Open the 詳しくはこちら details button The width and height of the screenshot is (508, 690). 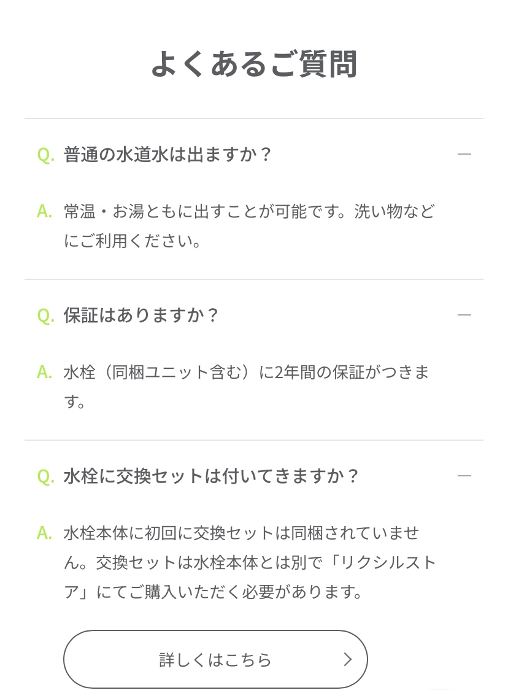[x=215, y=659]
